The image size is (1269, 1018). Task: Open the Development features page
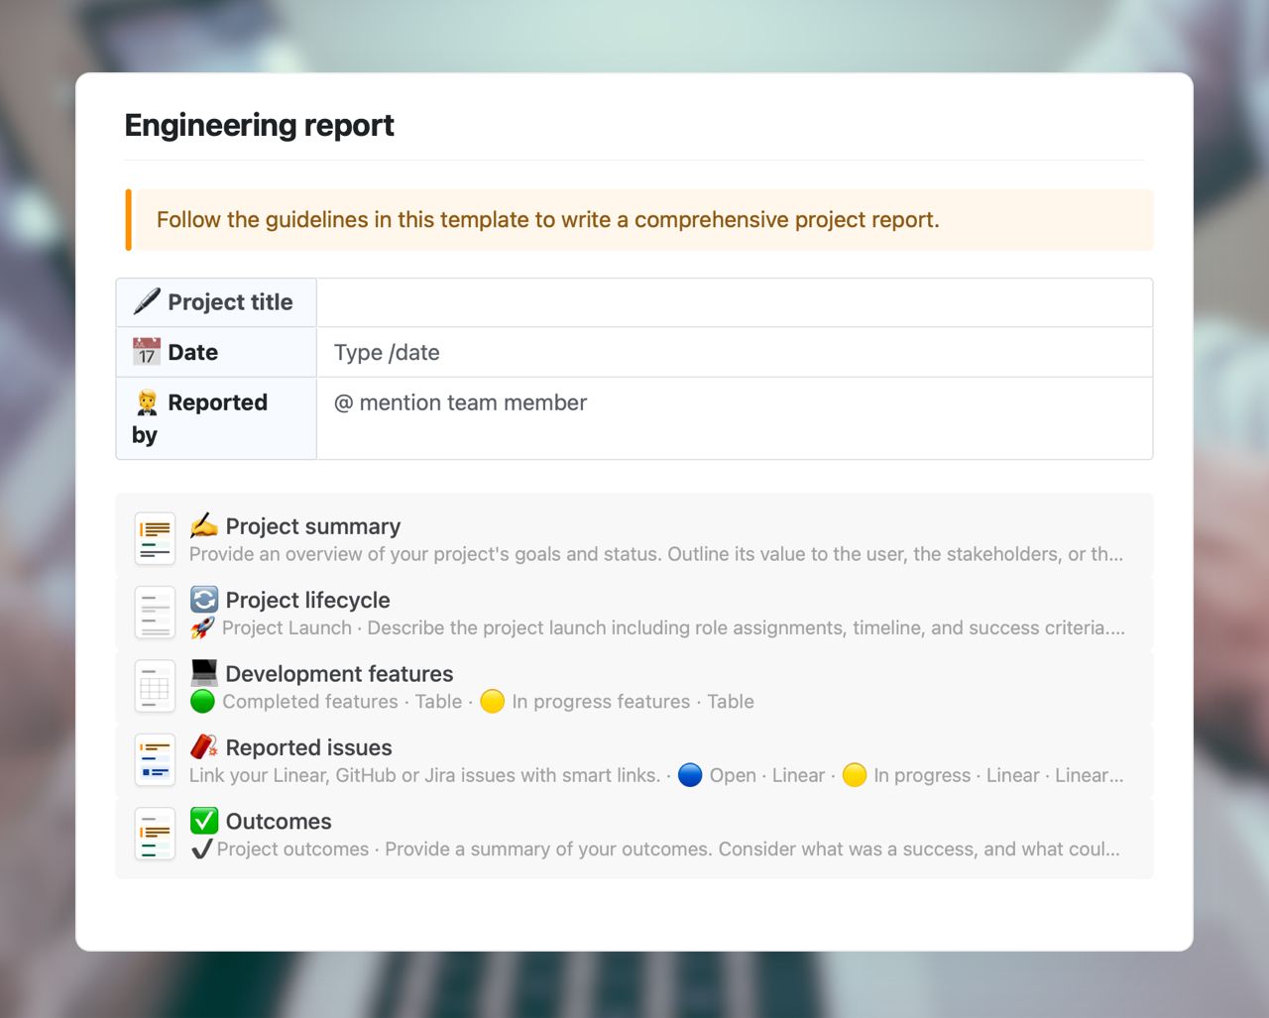(x=339, y=672)
